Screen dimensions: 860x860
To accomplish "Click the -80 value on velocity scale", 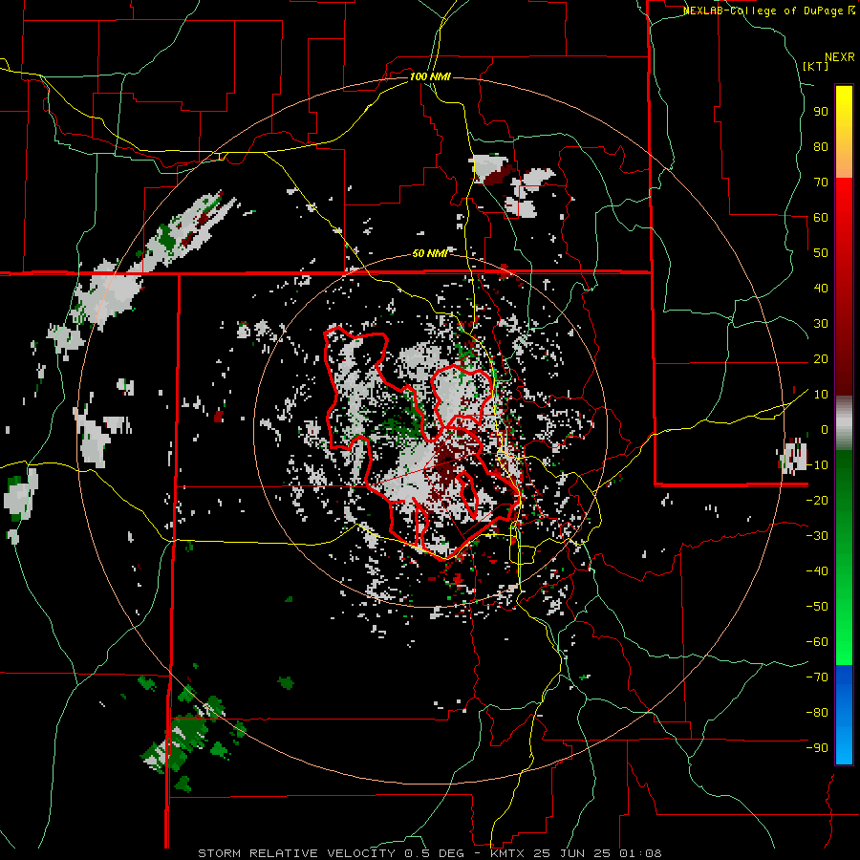I will click(x=817, y=713).
